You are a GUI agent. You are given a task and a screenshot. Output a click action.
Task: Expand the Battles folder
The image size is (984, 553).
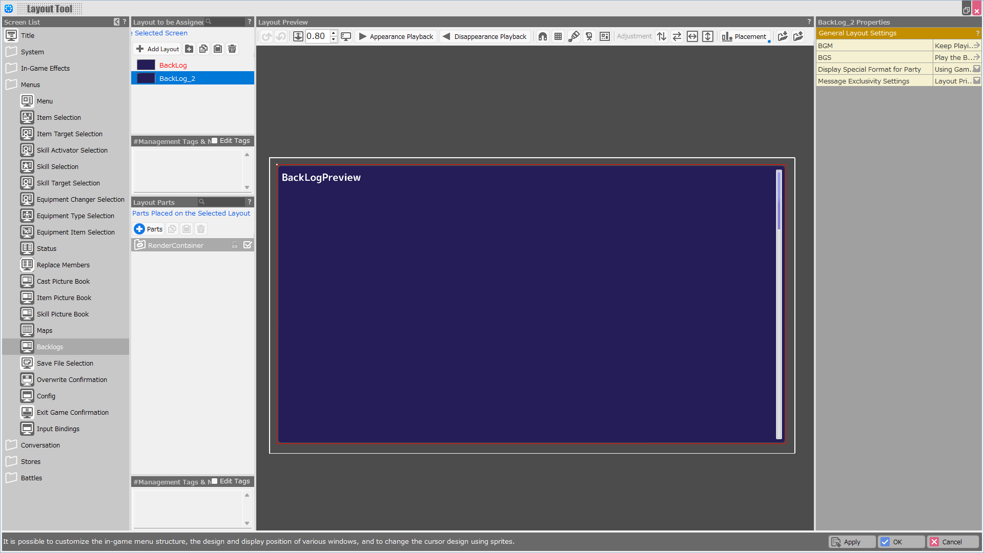coord(11,478)
